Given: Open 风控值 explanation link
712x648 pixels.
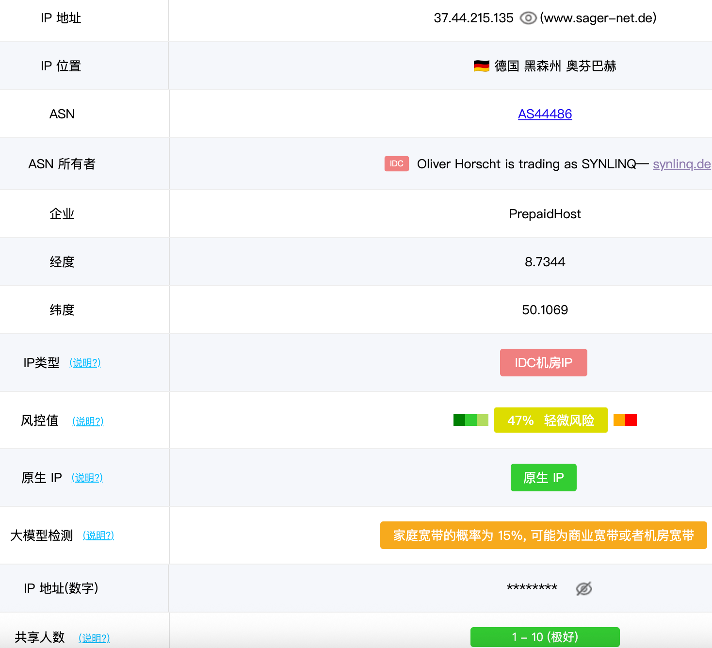Looking at the screenshot, I should tap(88, 421).
